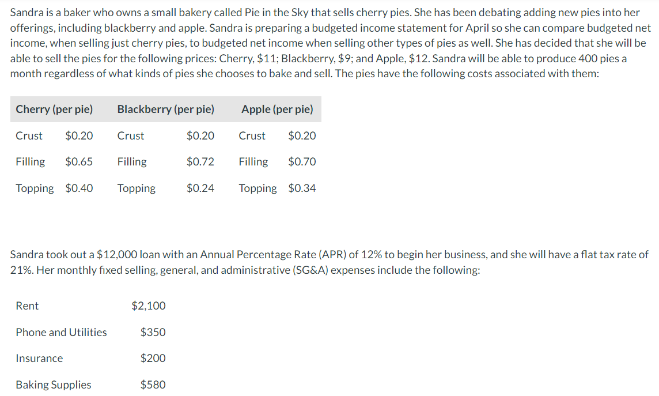Click the Cherry Topping $0.40 cost
The height and width of the screenshot is (396, 659).
[79, 188]
